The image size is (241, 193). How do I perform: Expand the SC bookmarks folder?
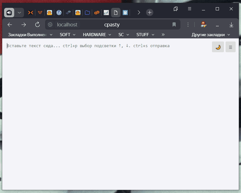124,35
